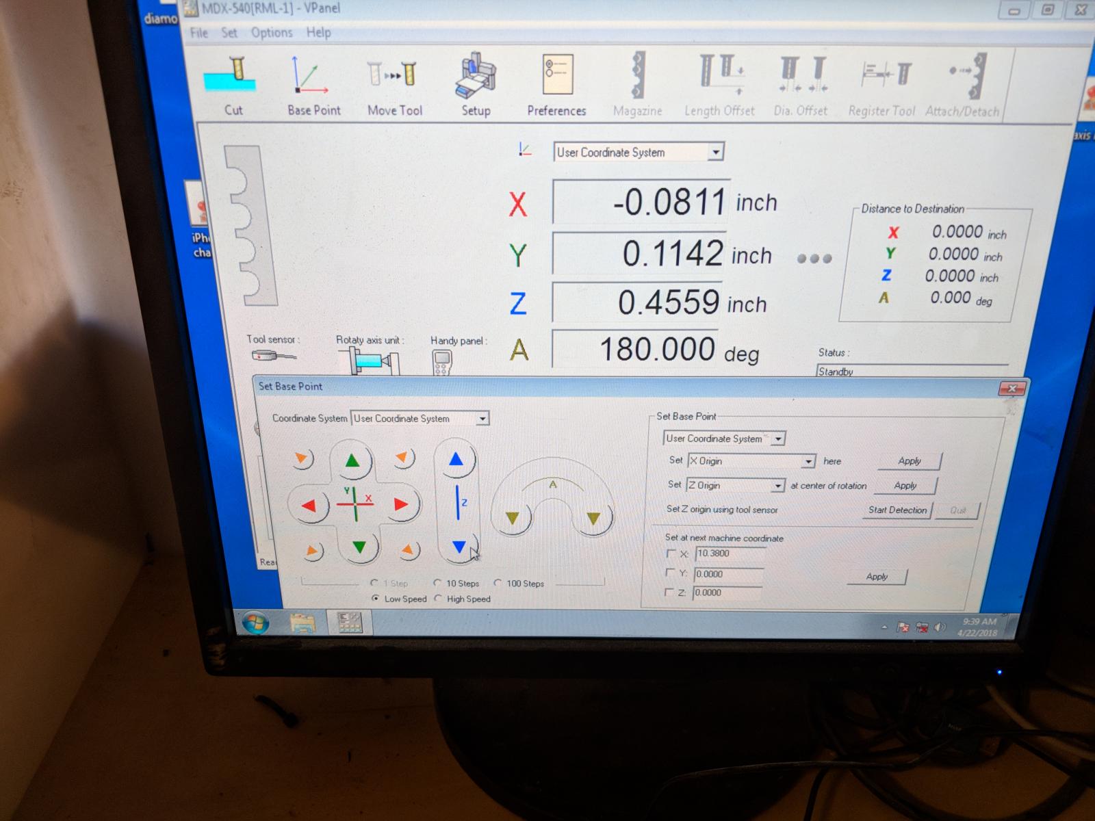
Task: Open the X Origin set dropdown
Action: point(808,462)
